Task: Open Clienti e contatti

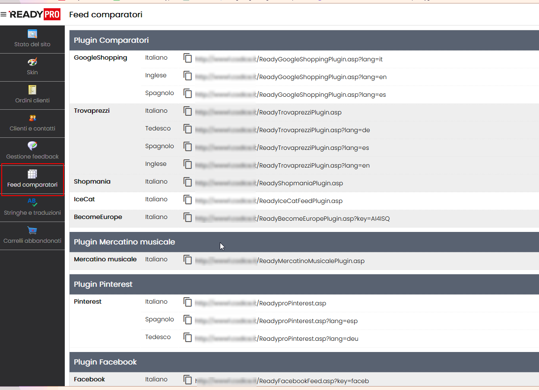Action: pyautogui.click(x=32, y=124)
